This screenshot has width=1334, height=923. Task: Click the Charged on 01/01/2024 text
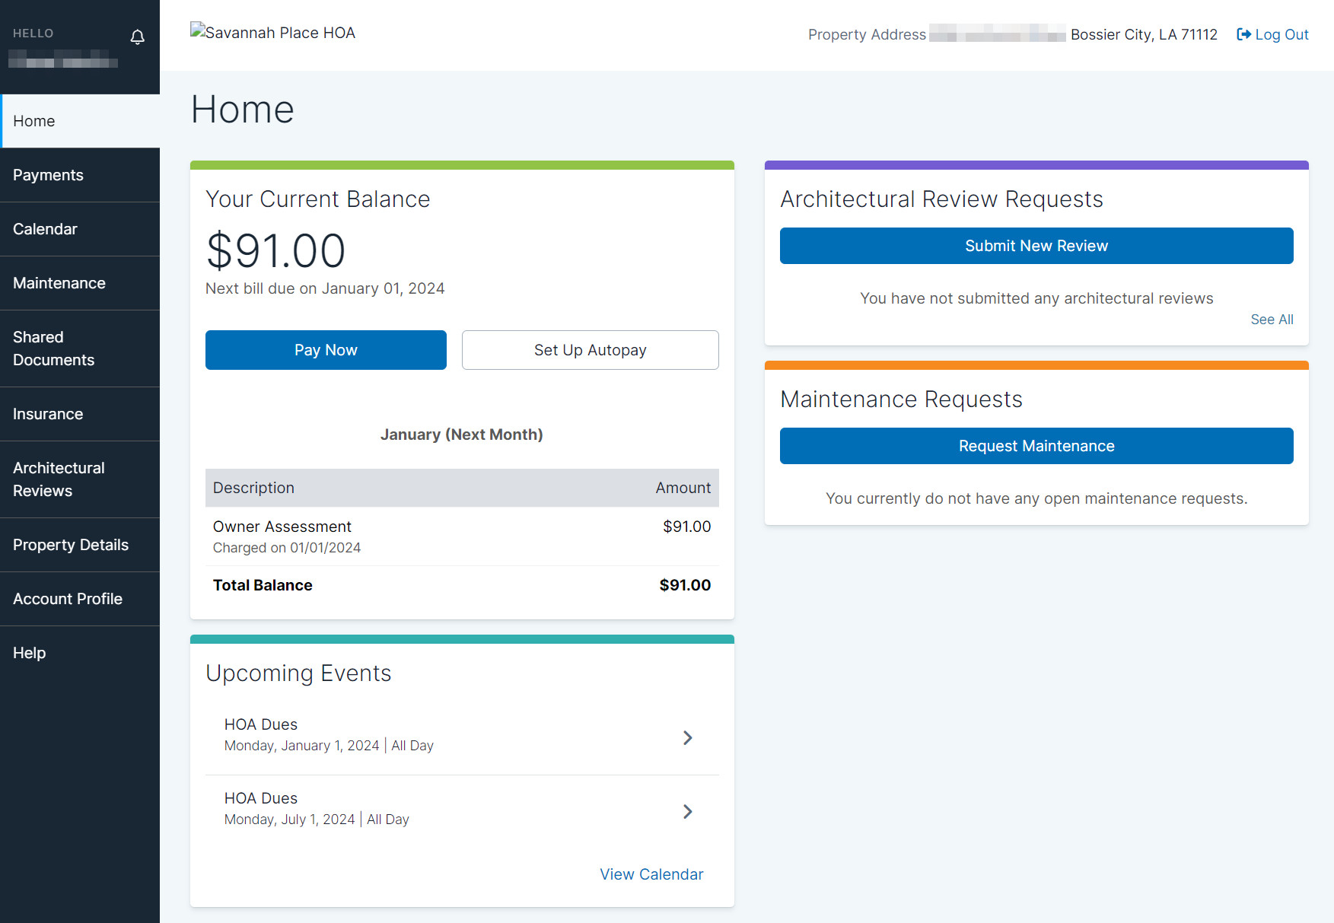287,548
